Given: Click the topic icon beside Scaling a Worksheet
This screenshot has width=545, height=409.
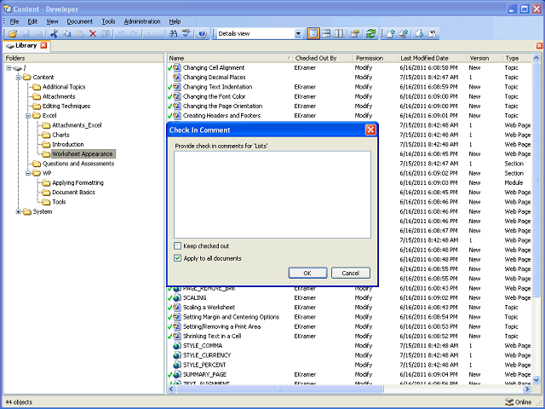Looking at the screenshot, I should (x=177, y=308).
